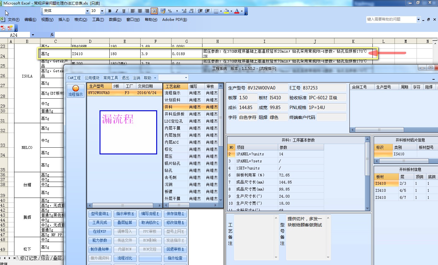Click 流程对比 button

coord(125,258)
